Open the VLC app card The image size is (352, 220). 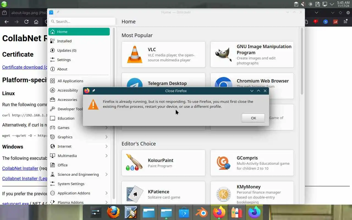(163, 54)
